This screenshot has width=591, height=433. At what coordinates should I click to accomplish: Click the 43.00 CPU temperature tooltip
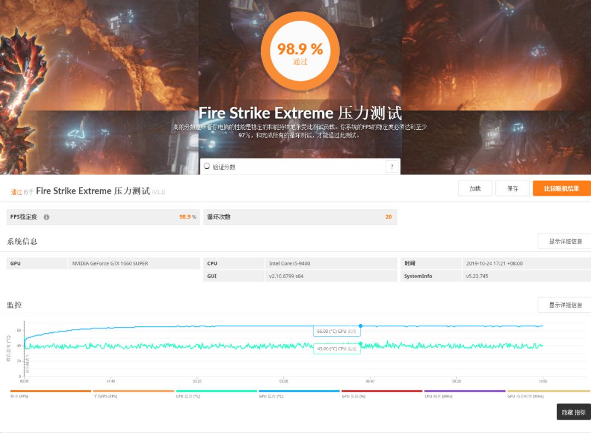337,349
